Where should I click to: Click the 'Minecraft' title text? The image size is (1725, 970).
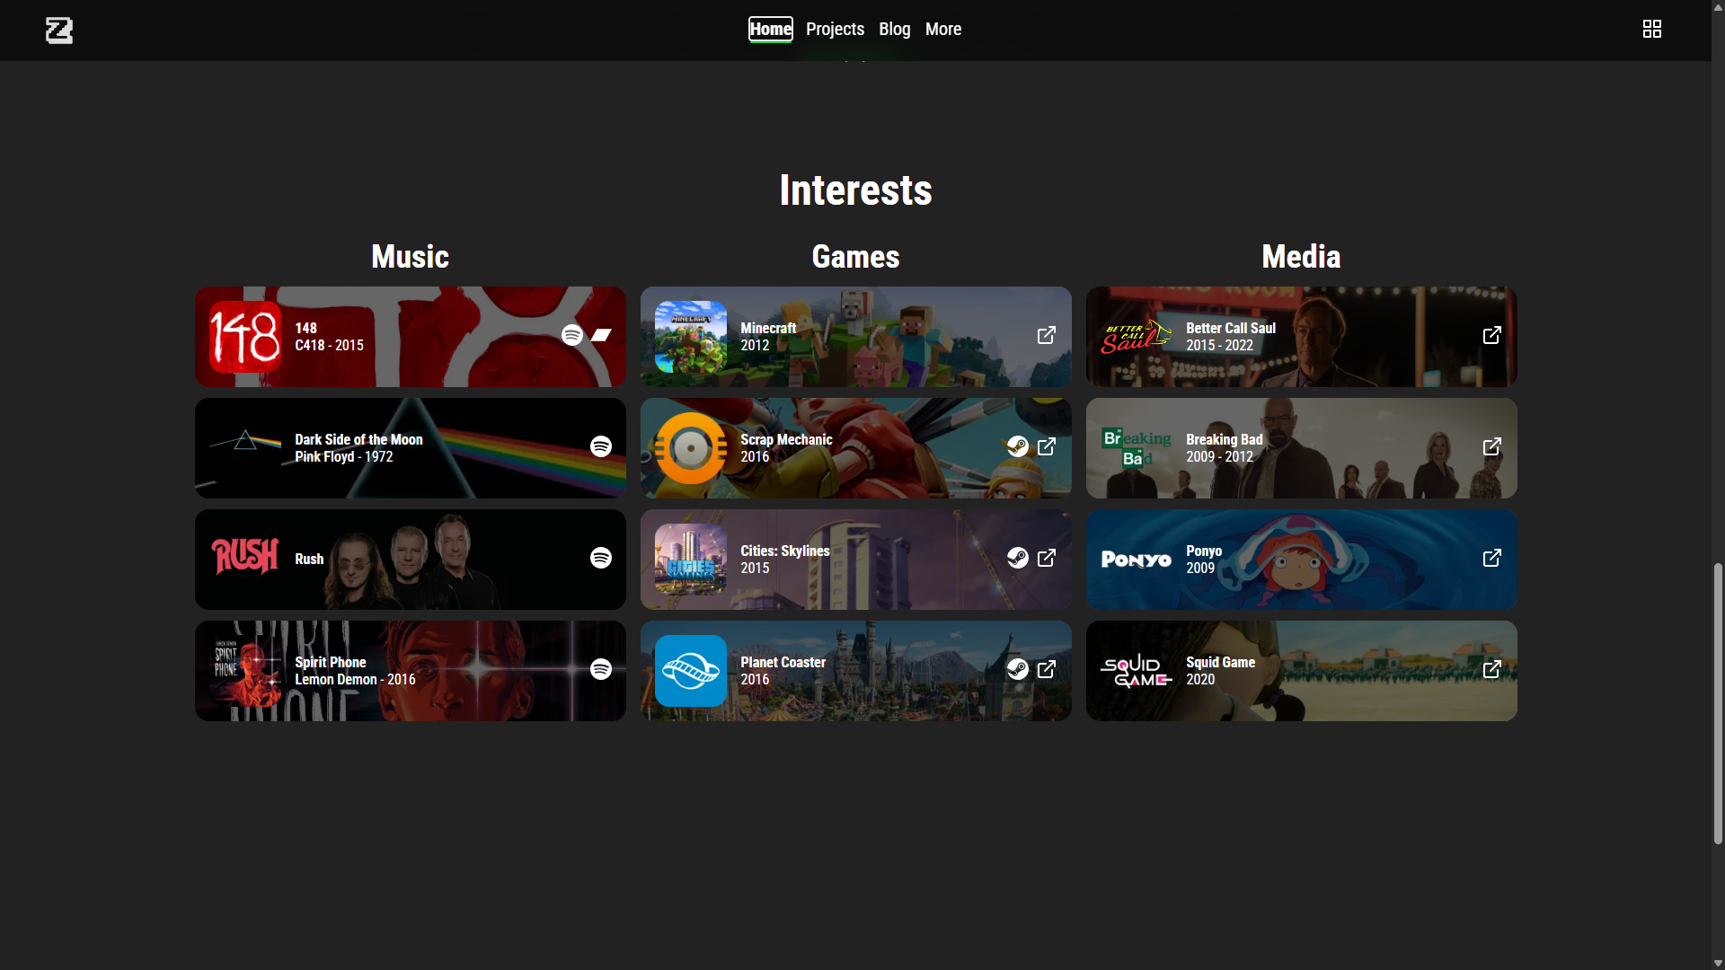tap(768, 328)
